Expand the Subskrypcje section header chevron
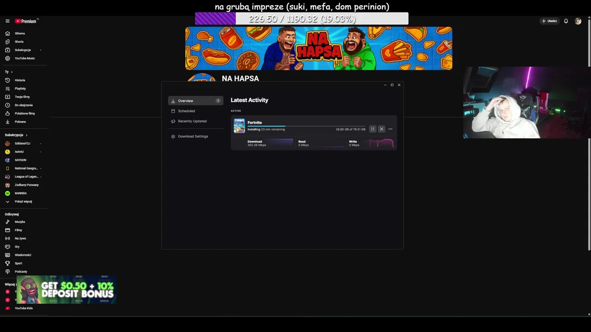The width and height of the screenshot is (591, 332). pyautogui.click(x=26, y=135)
